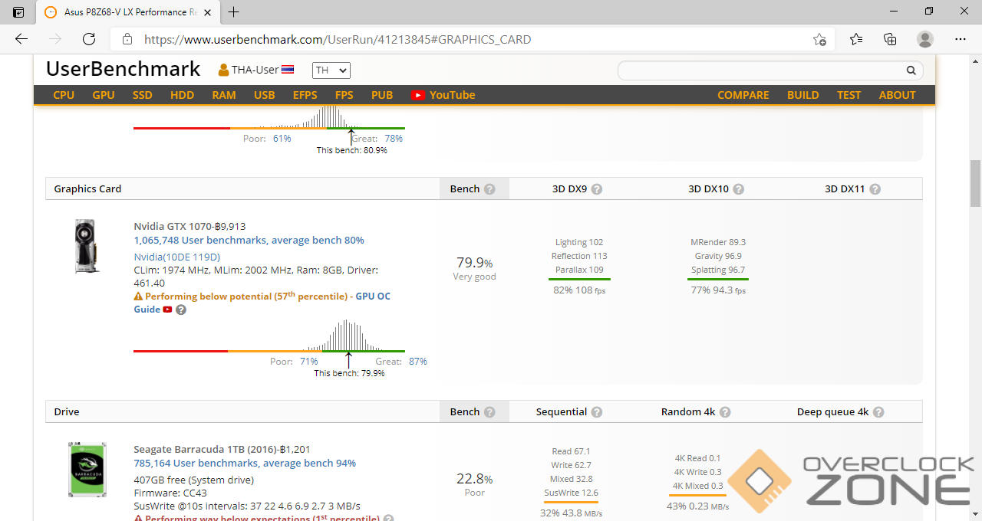This screenshot has width=982, height=521.
Task: Click the search magnifier icon
Action: pos(911,70)
